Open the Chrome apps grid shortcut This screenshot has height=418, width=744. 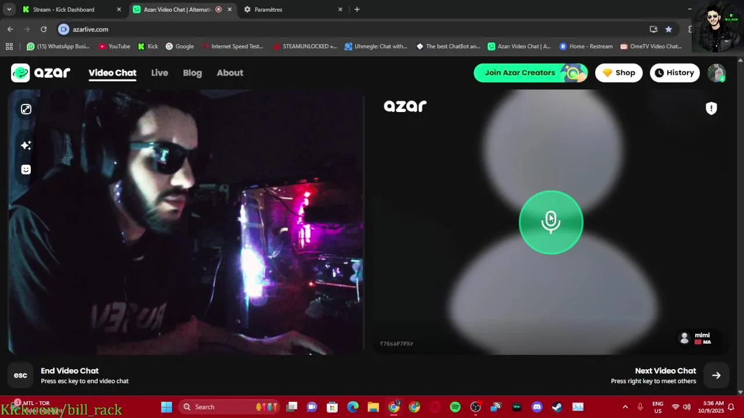(9, 46)
